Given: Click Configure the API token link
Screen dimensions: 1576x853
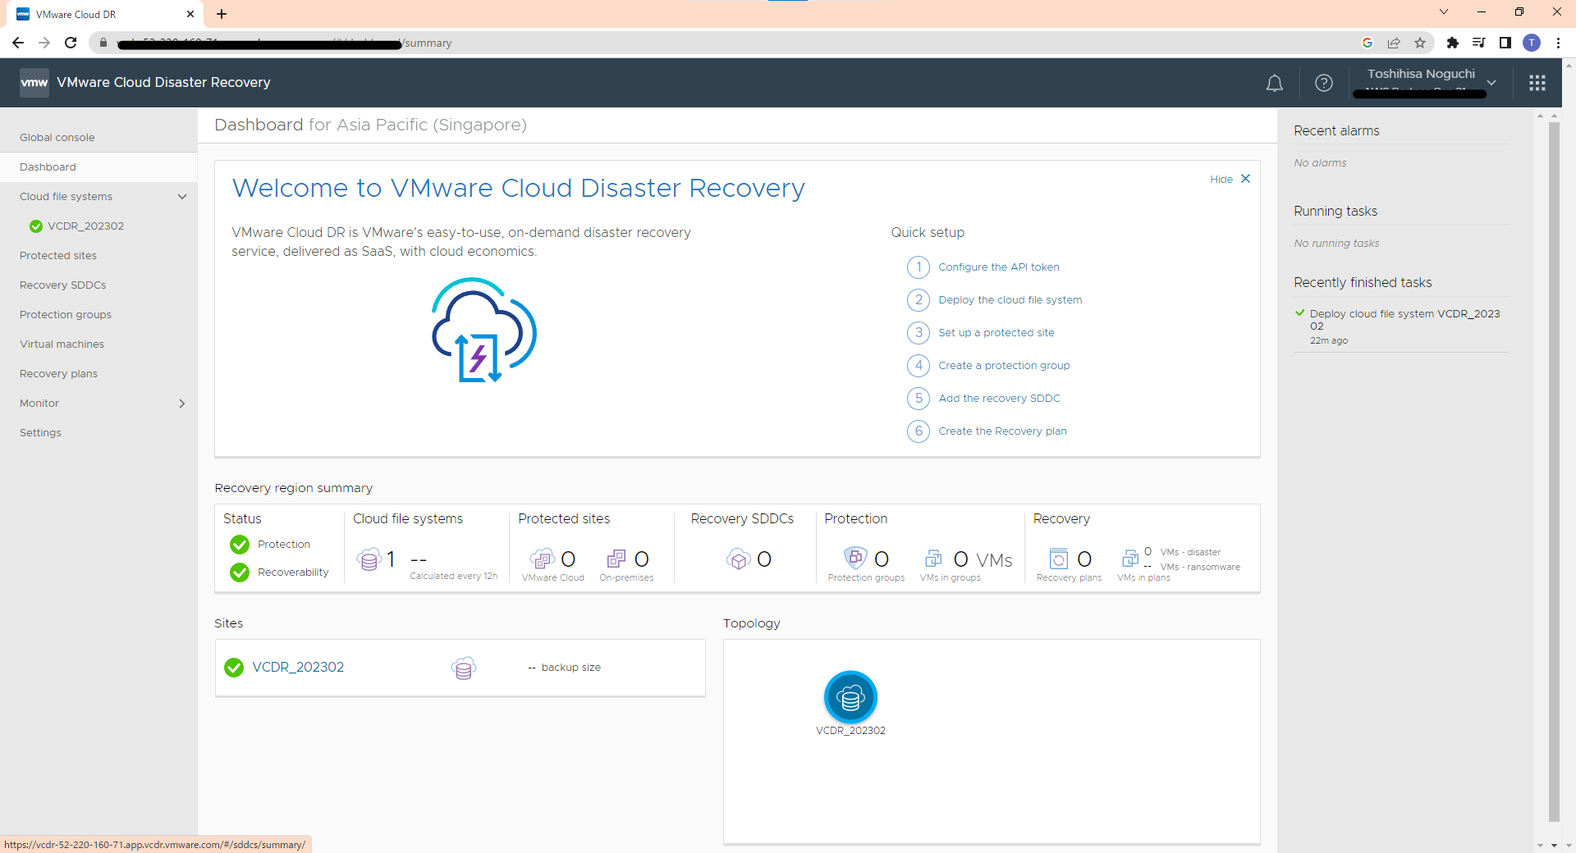Looking at the screenshot, I should click(x=999, y=267).
